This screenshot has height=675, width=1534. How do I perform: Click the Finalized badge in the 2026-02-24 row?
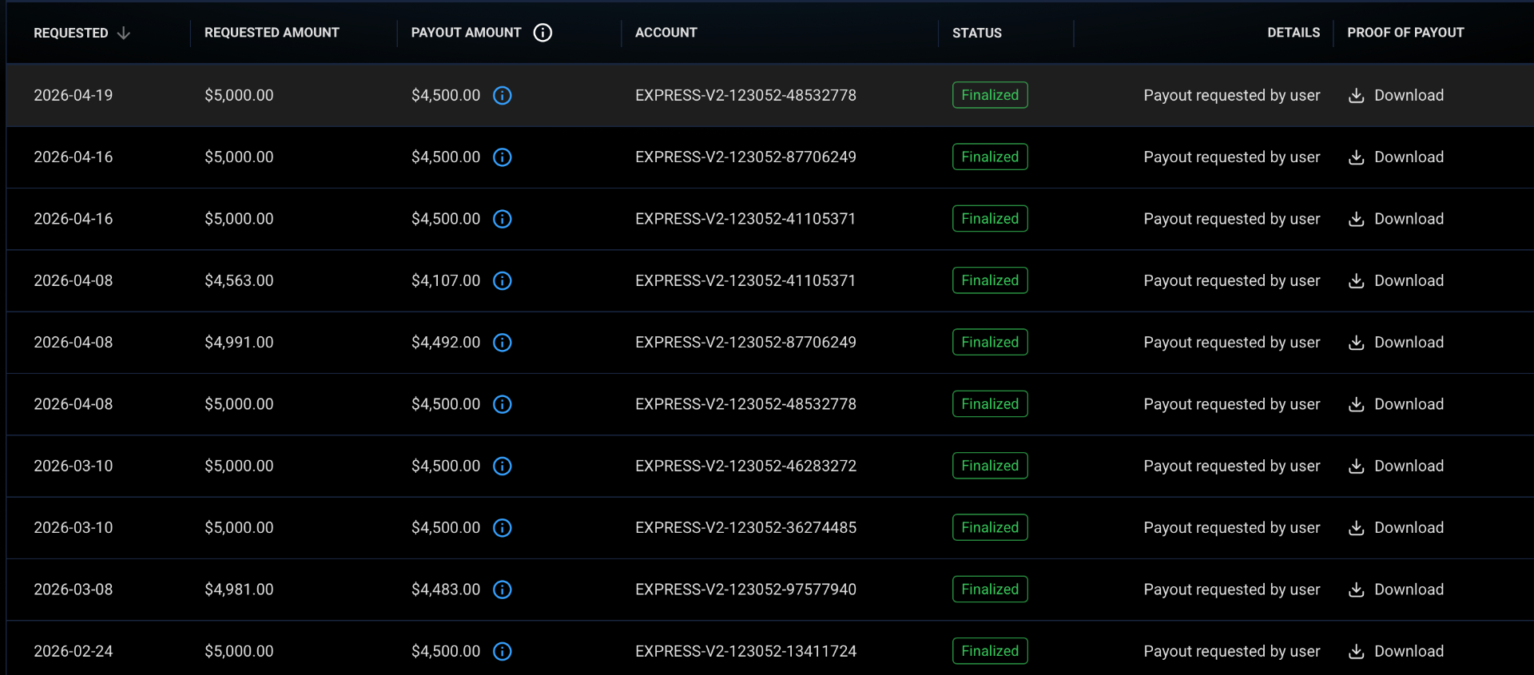pyautogui.click(x=990, y=652)
